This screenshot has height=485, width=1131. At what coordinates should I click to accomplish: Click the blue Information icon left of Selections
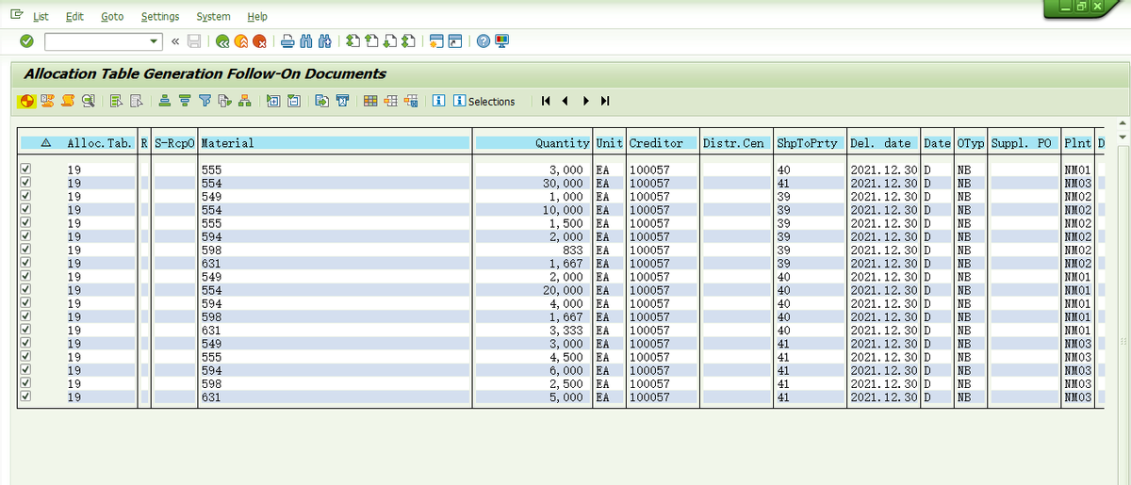pos(439,101)
